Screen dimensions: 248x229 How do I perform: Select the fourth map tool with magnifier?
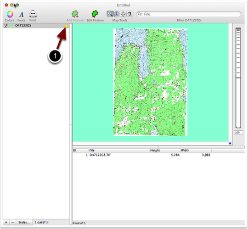click(130, 14)
